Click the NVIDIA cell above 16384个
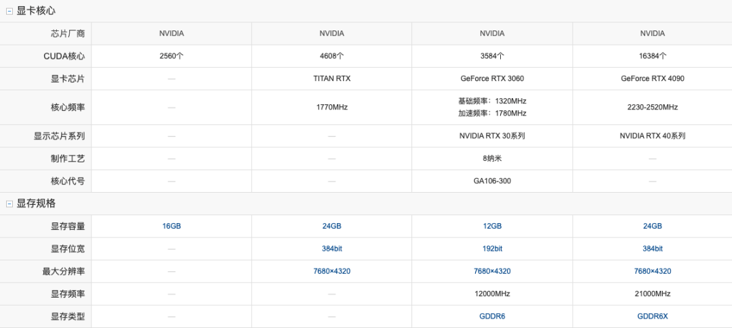Image resolution: width=732 pixels, height=328 pixels. (652, 34)
